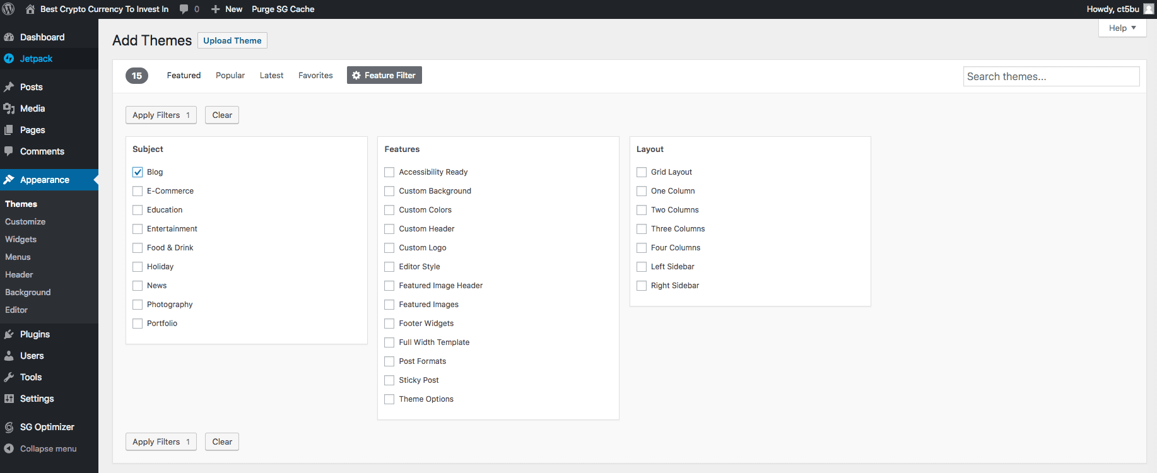Check the Grid Layout checkbox
Screen dimensions: 1157x473
[642, 172]
